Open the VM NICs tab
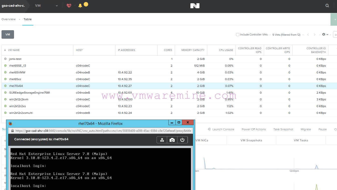The height and width of the screenshot is (190, 337). (x=202, y=140)
